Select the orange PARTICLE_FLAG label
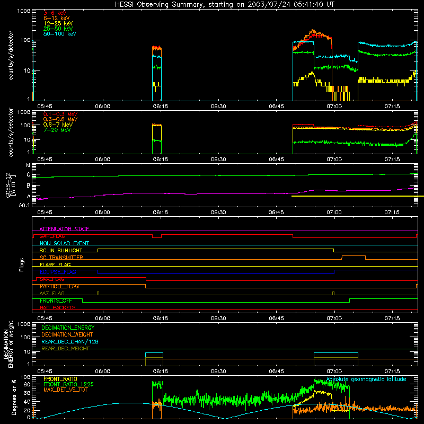 click(x=59, y=286)
